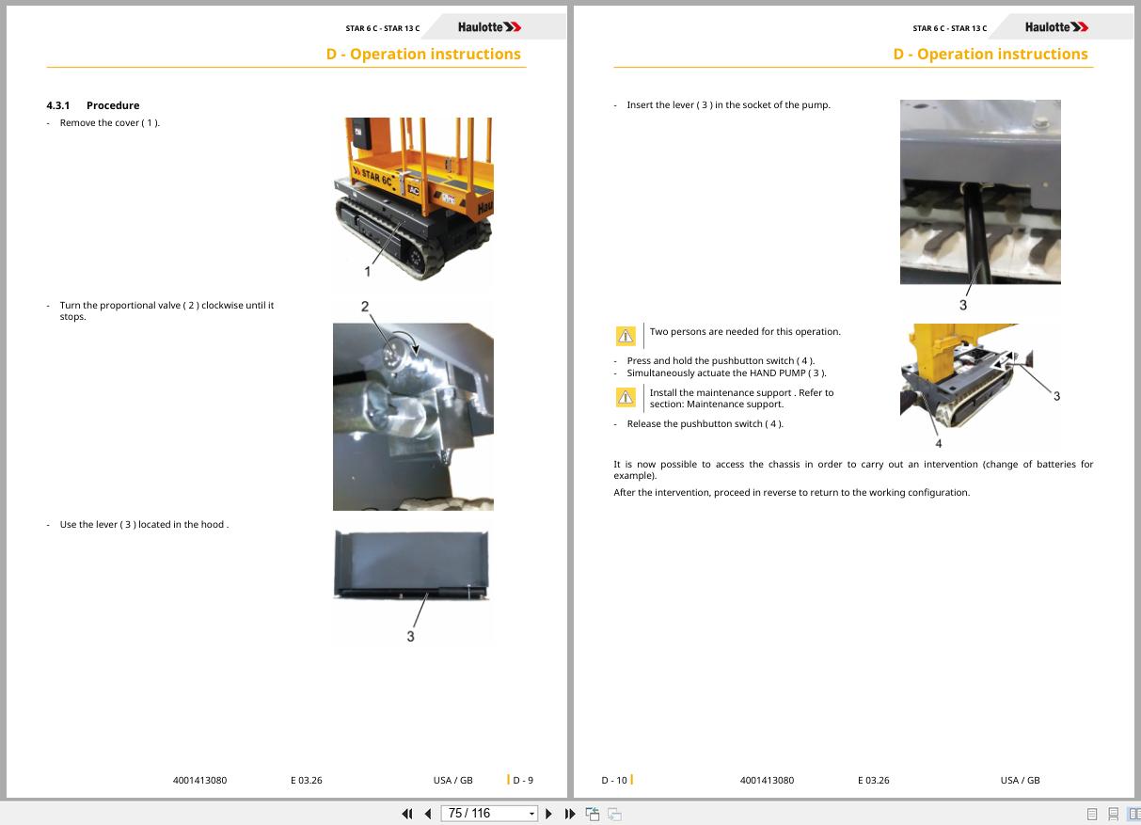The image size is (1141, 825).
Task: Click the Haulotte logo on the left page
Action: tap(489, 27)
